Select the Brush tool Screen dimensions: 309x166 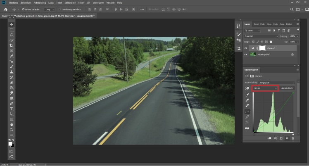pyautogui.click(x=12, y=67)
